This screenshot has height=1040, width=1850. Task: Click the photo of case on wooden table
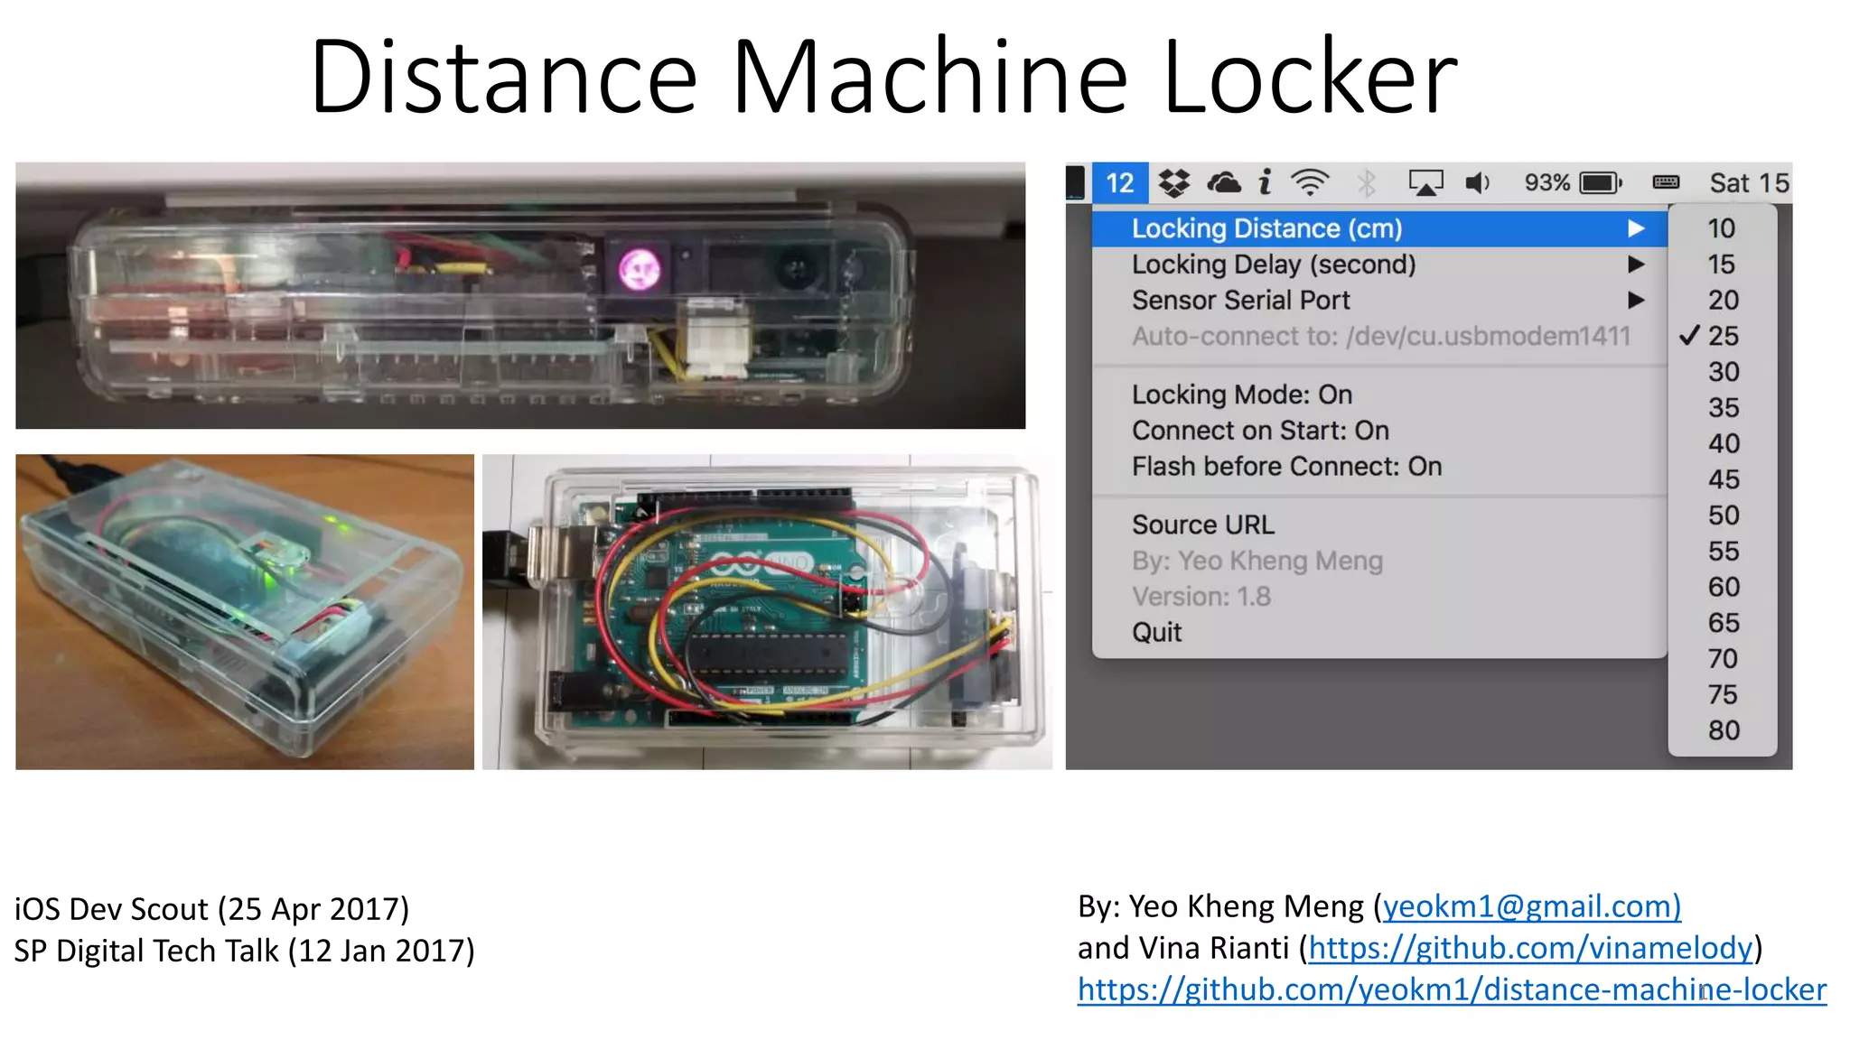[245, 612]
